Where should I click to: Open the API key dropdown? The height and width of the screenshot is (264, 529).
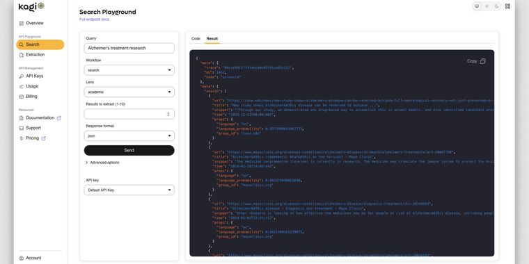(129, 190)
